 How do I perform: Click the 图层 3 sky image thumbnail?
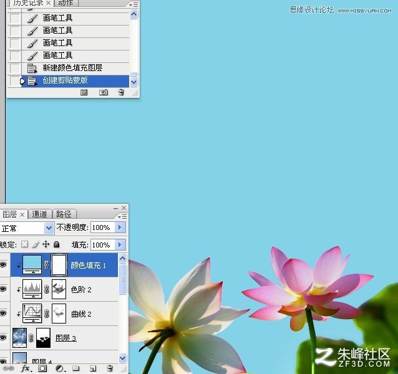pos(19,338)
